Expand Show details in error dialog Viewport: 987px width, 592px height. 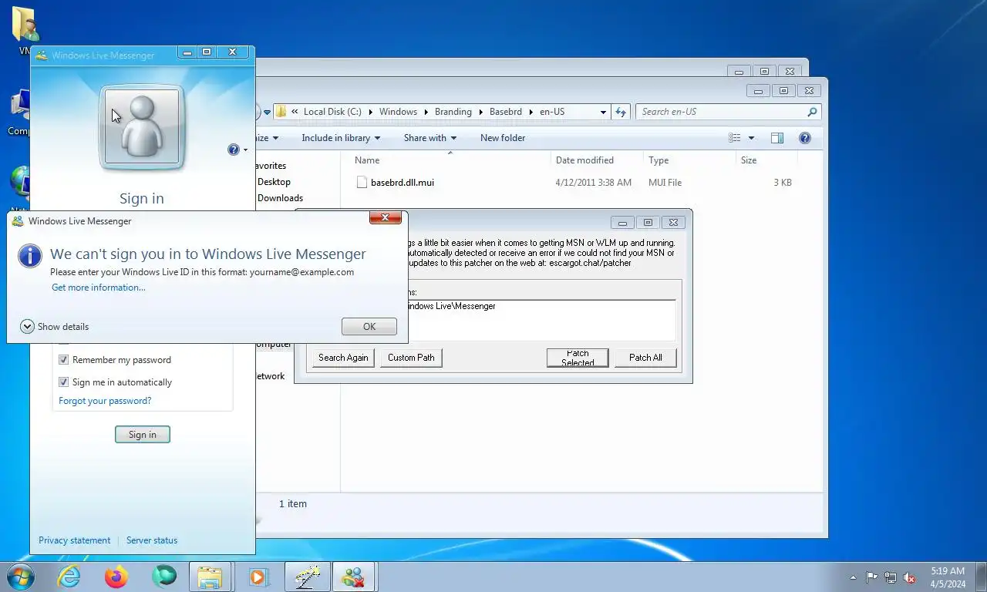click(x=54, y=327)
